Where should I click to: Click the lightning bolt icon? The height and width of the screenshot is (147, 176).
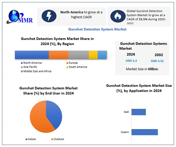coord(49,16)
